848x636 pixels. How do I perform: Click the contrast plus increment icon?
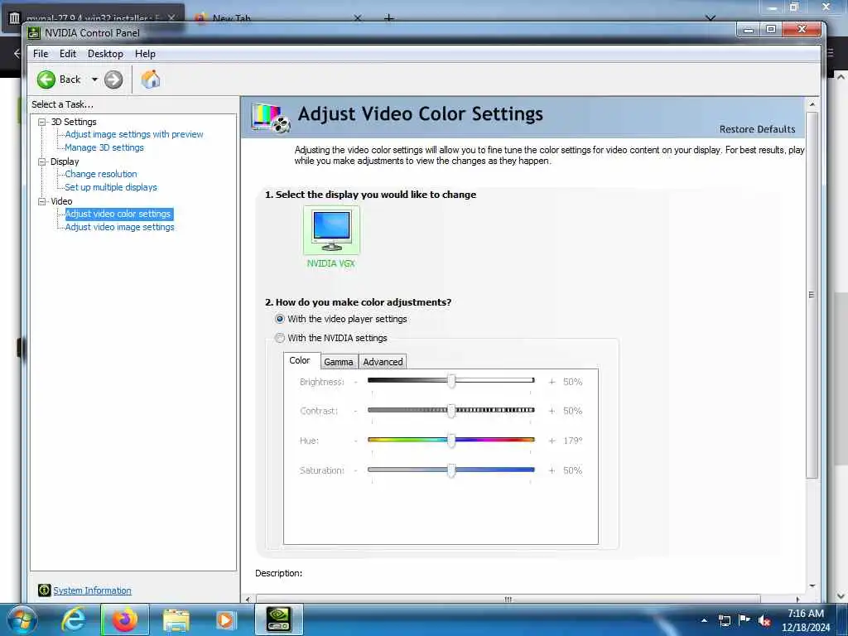pos(552,411)
